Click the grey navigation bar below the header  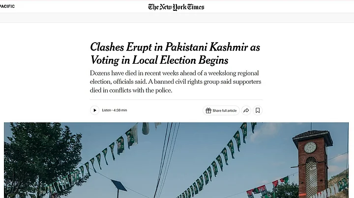point(177,17)
